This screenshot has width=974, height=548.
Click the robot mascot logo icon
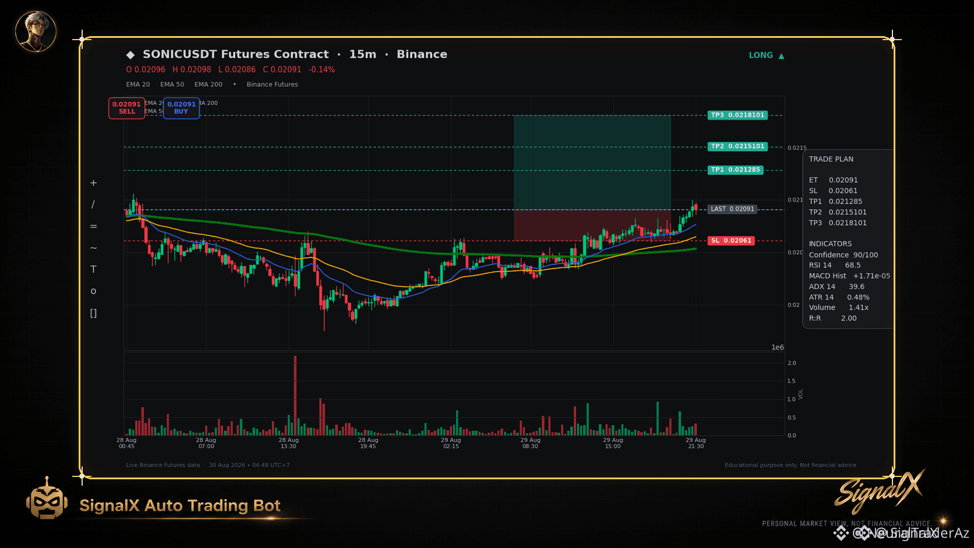pyautogui.click(x=47, y=498)
